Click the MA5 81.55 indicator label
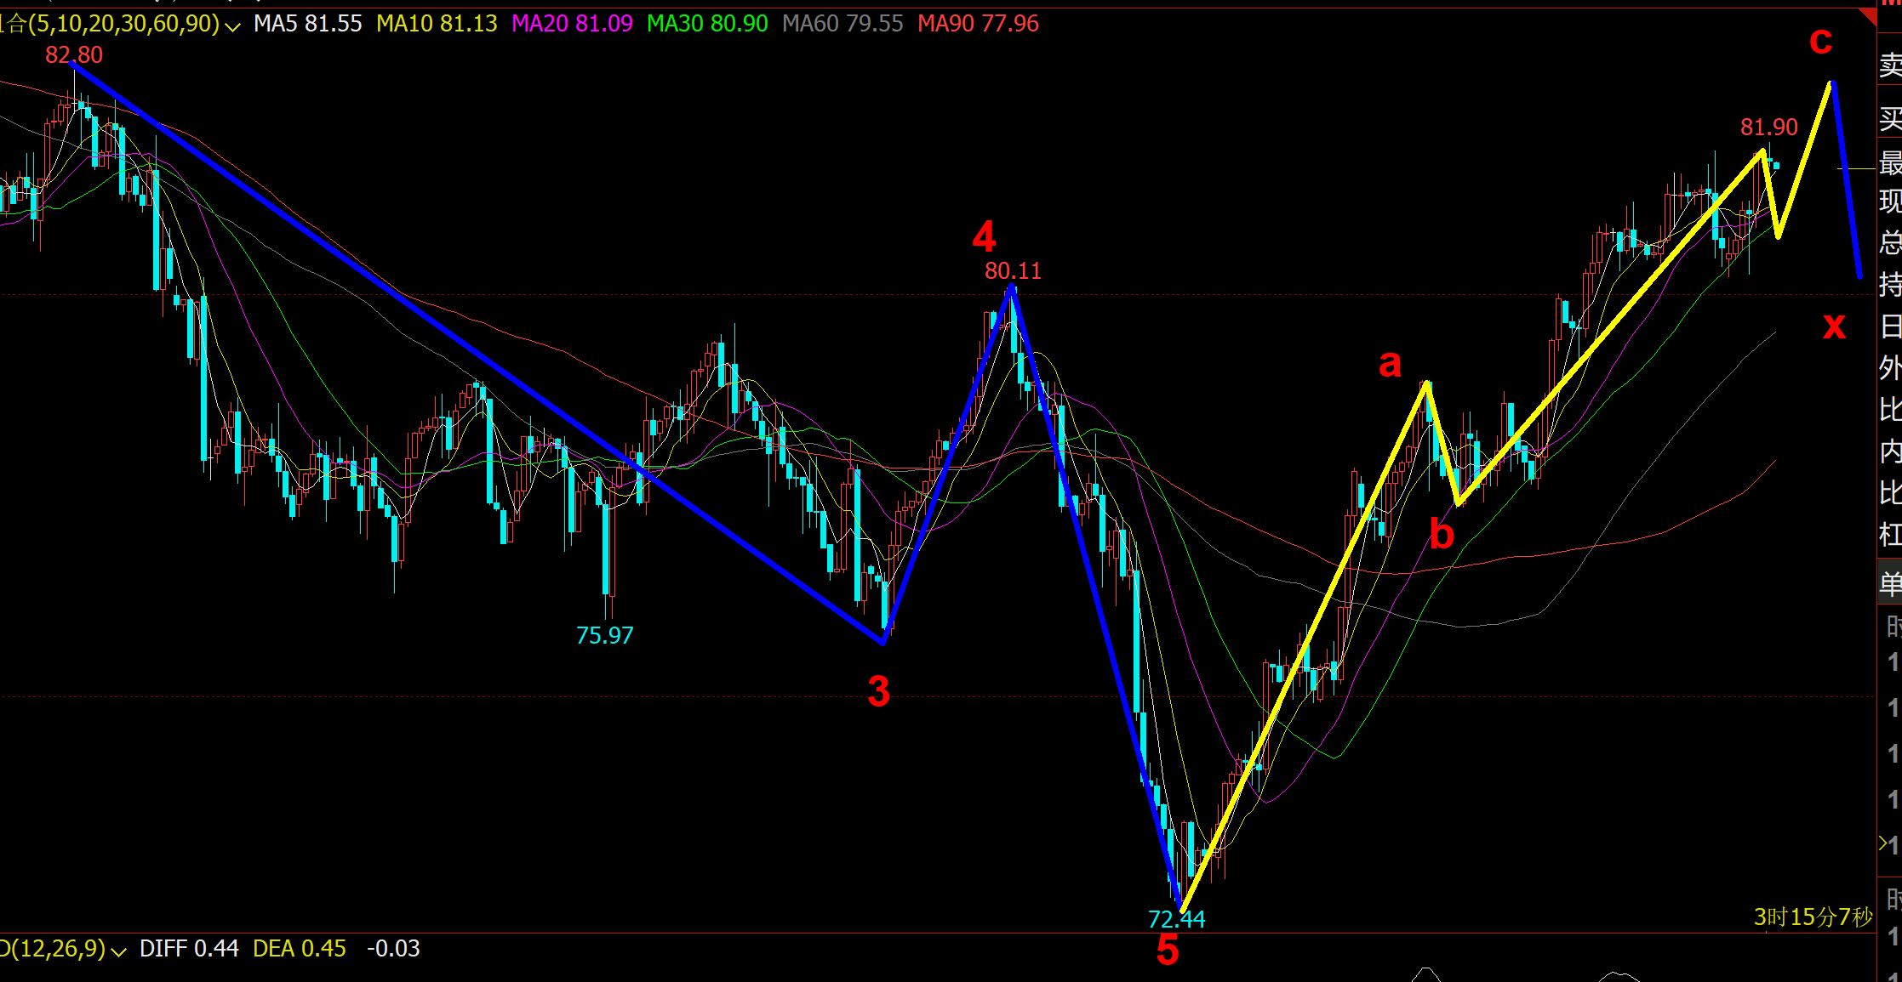Image resolution: width=1902 pixels, height=982 pixels. [x=308, y=24]
